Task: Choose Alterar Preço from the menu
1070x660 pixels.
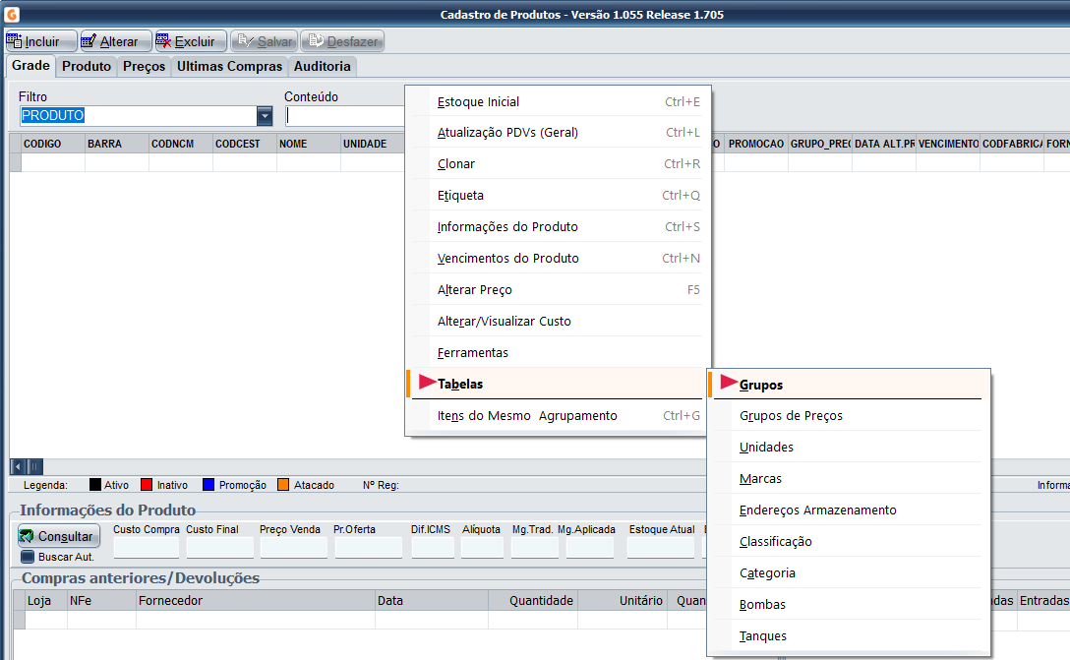Action: coord(557,289)
